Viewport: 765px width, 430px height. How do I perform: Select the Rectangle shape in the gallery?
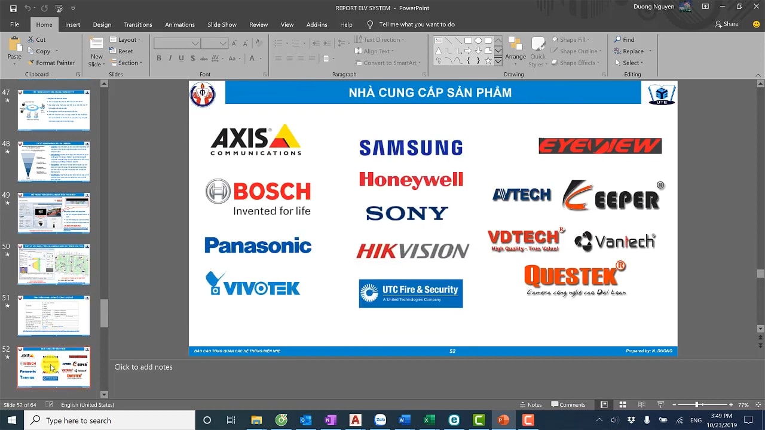[469, 41]
